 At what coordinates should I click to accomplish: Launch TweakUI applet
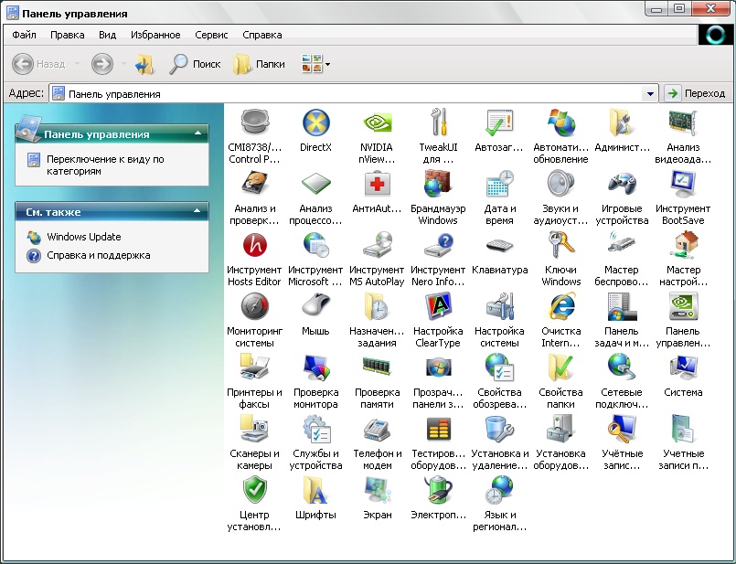pos(438,136)
